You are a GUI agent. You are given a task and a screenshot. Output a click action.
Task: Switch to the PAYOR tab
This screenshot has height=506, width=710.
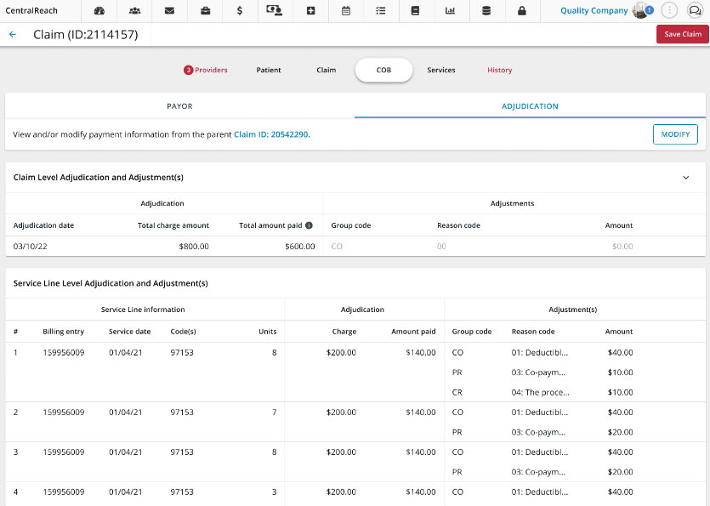(x=179, y=106)
